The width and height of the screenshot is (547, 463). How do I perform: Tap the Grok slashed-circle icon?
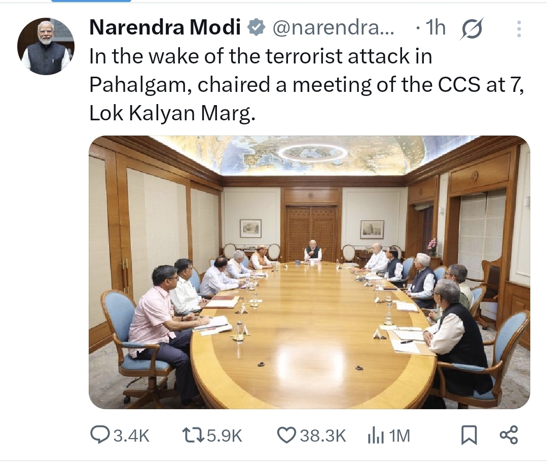(471, 29)
